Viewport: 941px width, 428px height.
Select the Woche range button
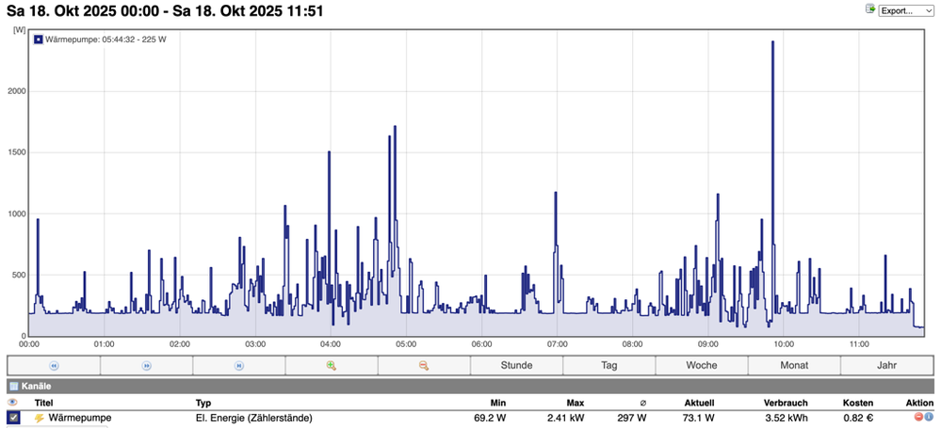pyautogui.click(x=701, y=365)
